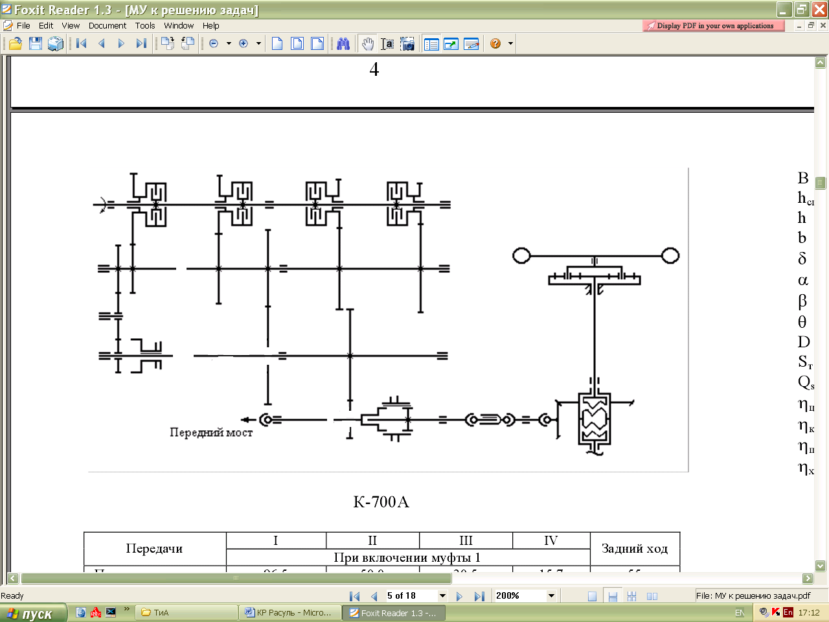Click the vertical scrollbar thumb

tap(820, 183)
